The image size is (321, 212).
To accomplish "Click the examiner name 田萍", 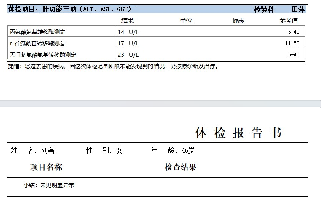I will coord(298,9).
